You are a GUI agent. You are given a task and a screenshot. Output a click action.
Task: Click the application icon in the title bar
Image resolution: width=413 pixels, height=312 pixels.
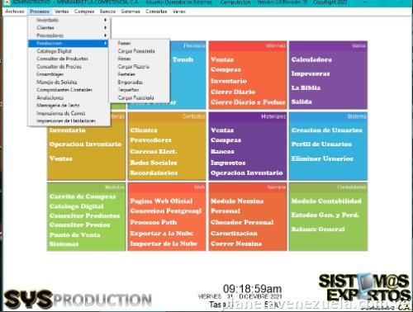click(x=7, y=2)
